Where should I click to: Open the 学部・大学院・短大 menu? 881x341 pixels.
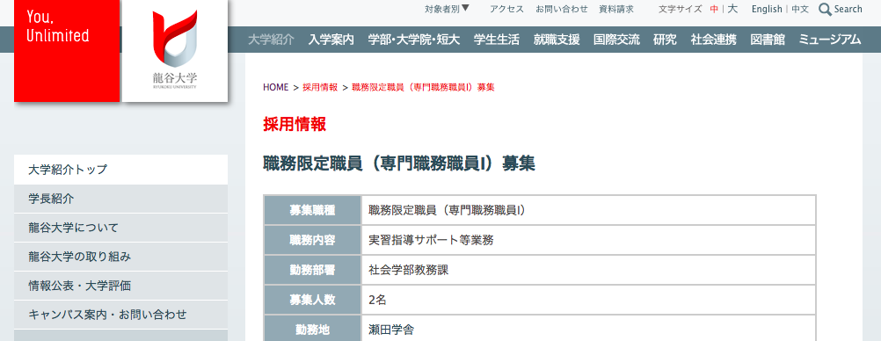(x=413, y=40)
